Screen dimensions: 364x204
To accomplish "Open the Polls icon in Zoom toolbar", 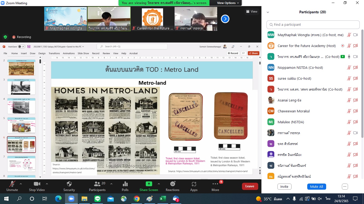I will (125, 186).
